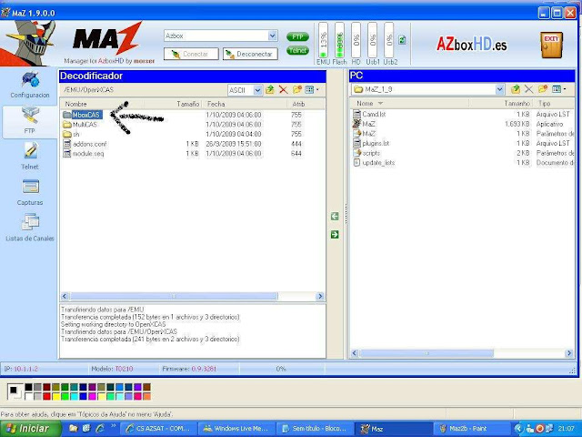Click the Conectar button

191,54
